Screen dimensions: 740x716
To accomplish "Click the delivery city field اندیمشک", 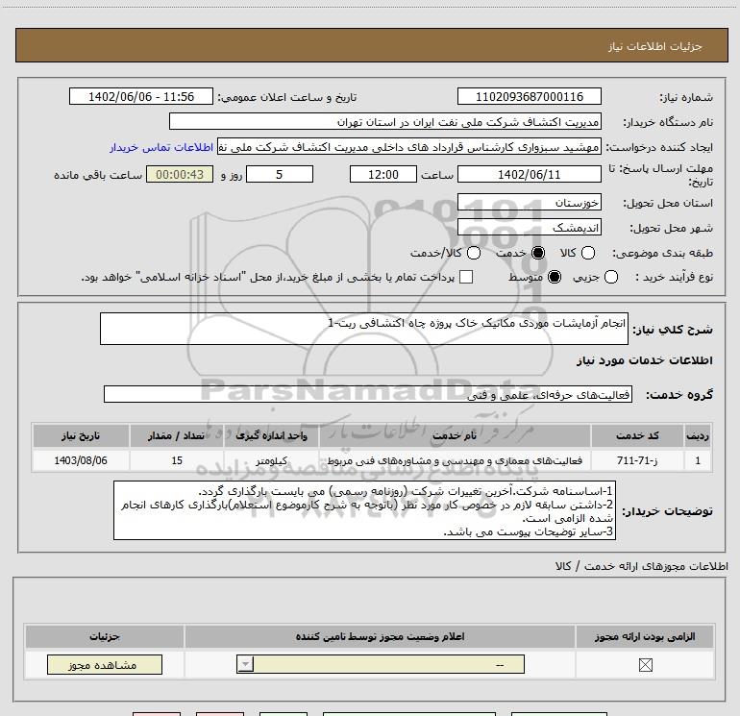I will (529, 228).
